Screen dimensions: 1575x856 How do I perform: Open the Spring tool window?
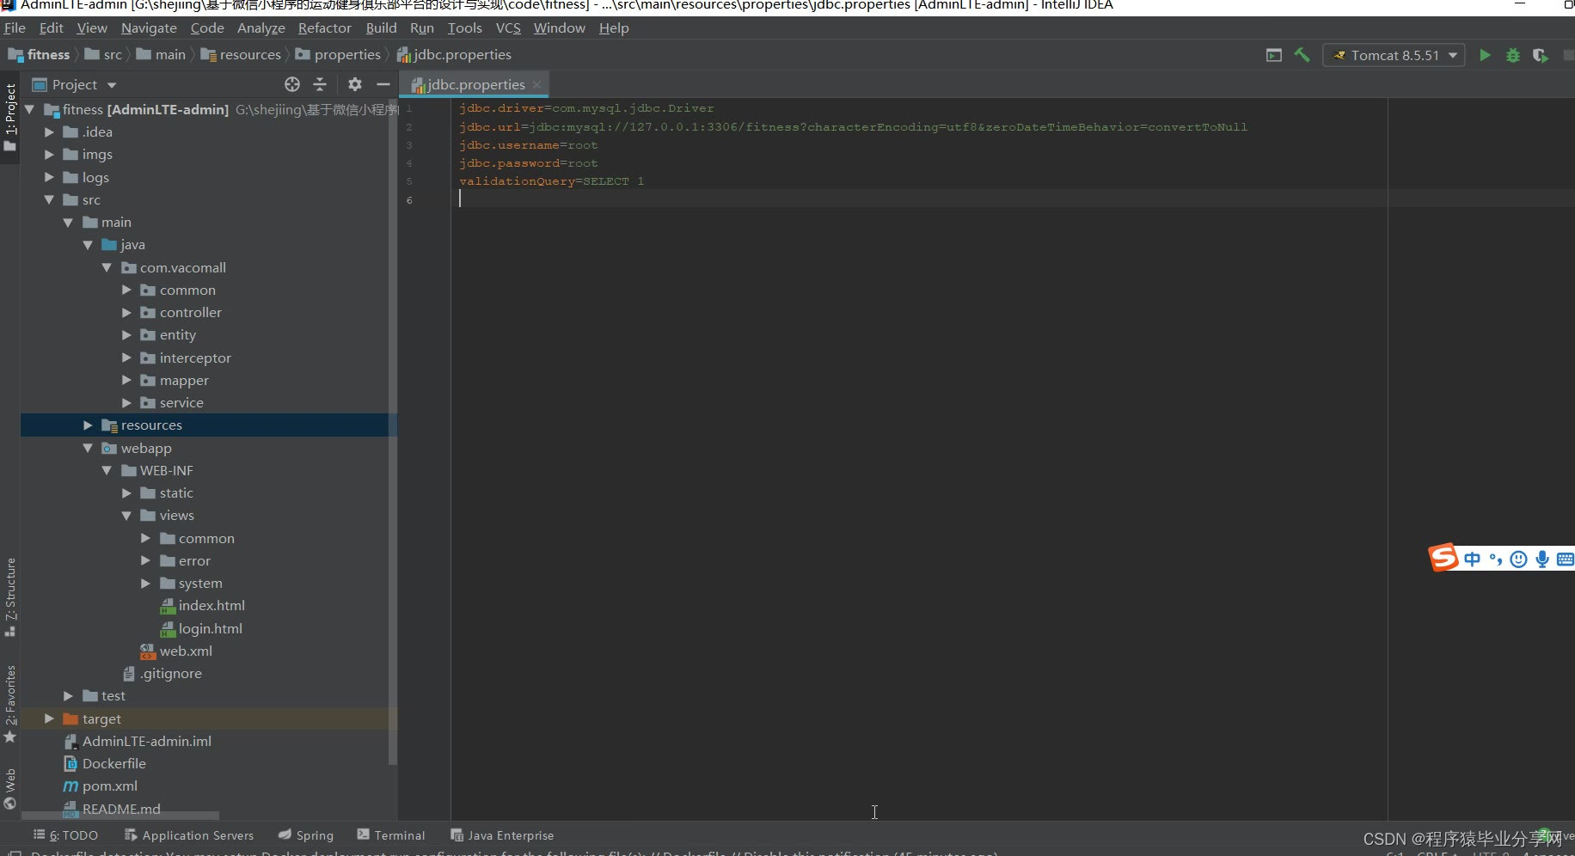click(306, 835)
